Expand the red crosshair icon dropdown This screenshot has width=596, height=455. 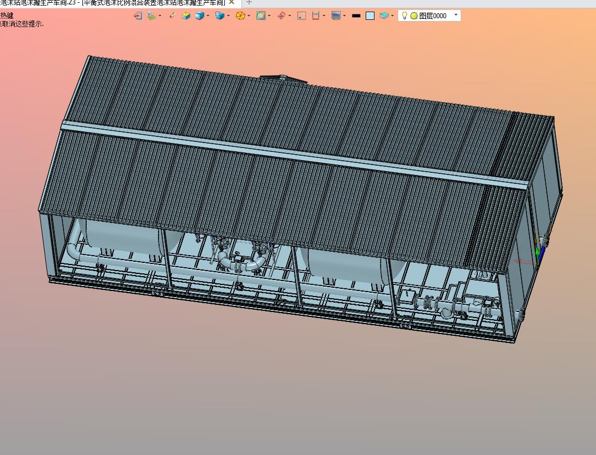click(289, 15)
